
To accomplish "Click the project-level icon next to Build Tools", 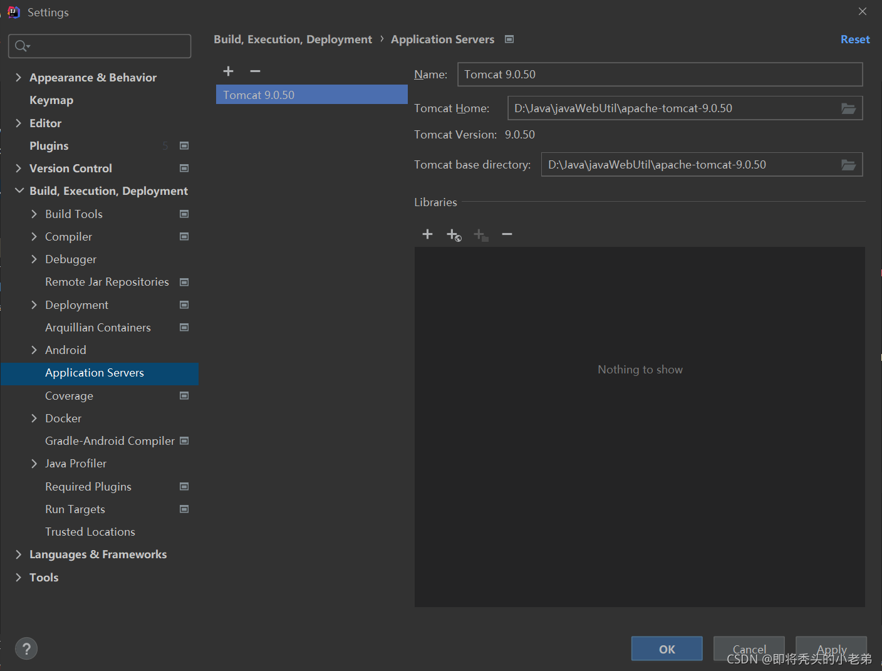I will tap(184, 214).
